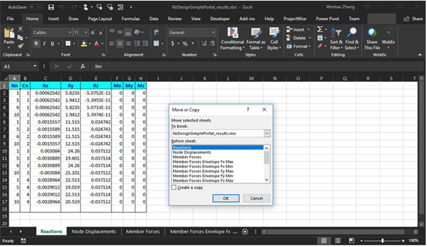Toggle Bottom Align alignment
427x247 pixels.
(128, 32)
